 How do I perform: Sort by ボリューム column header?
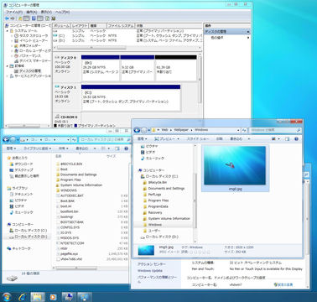[x=61, y=26]
